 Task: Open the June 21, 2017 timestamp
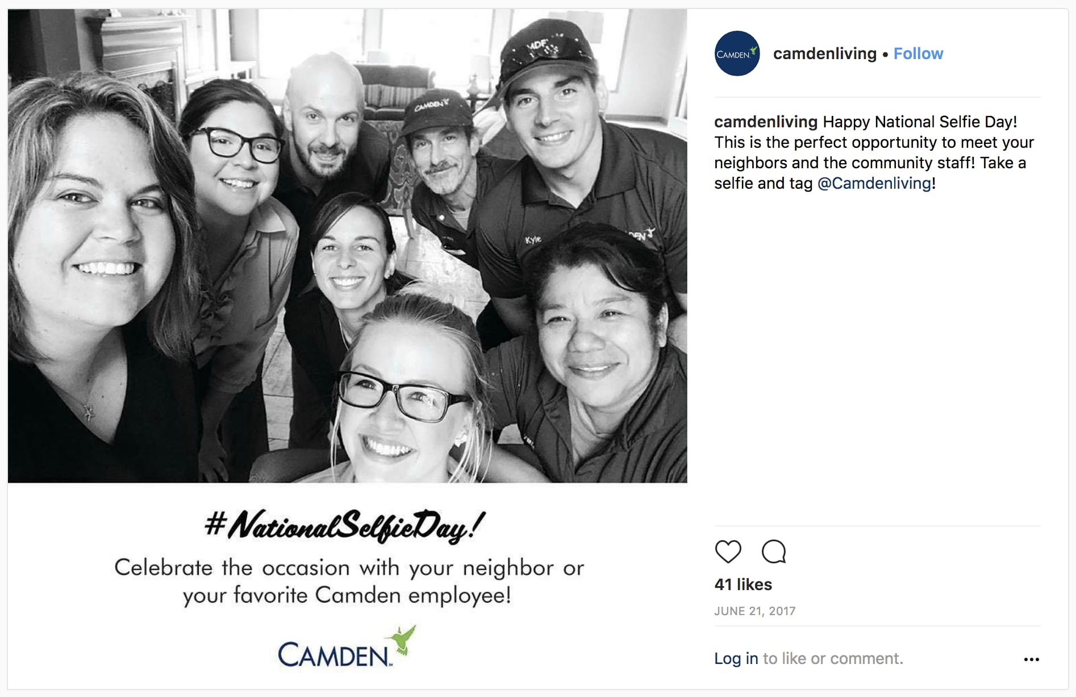pyautogui.click(x=754, y=611)
